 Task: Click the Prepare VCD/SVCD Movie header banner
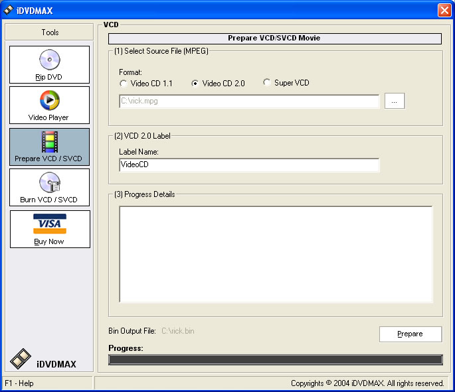click(x=275, y=38)
